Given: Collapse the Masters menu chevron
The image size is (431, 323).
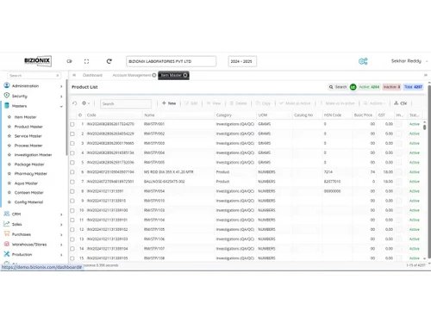Looking at the screenshot, I should pos(61,107).
